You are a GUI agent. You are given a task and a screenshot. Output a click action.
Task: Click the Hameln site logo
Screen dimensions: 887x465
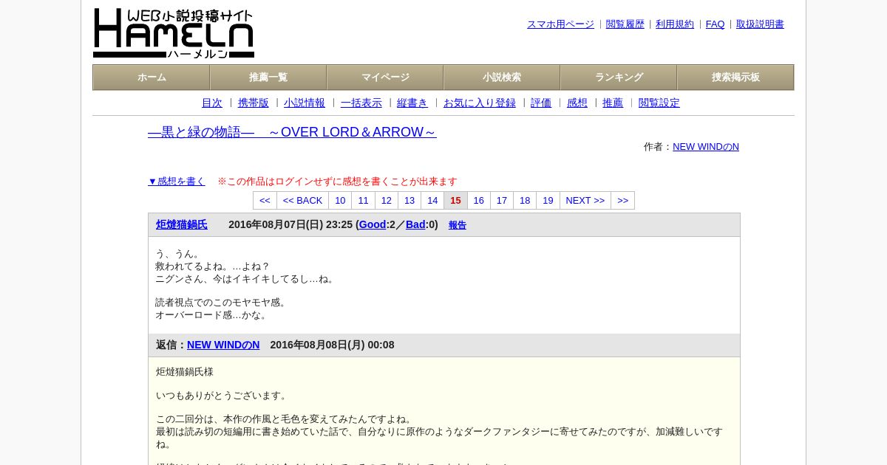174,33
